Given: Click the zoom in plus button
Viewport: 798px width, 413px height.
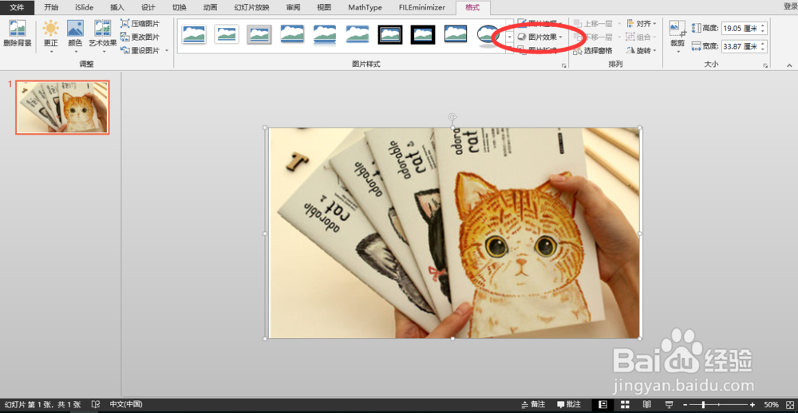Looking at the screenshot, I should tap(753, 405).
